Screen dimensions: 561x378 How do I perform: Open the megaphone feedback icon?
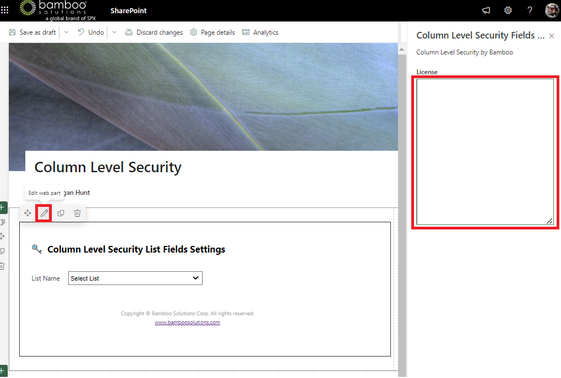pyautogui.click(x=486, y=10)
